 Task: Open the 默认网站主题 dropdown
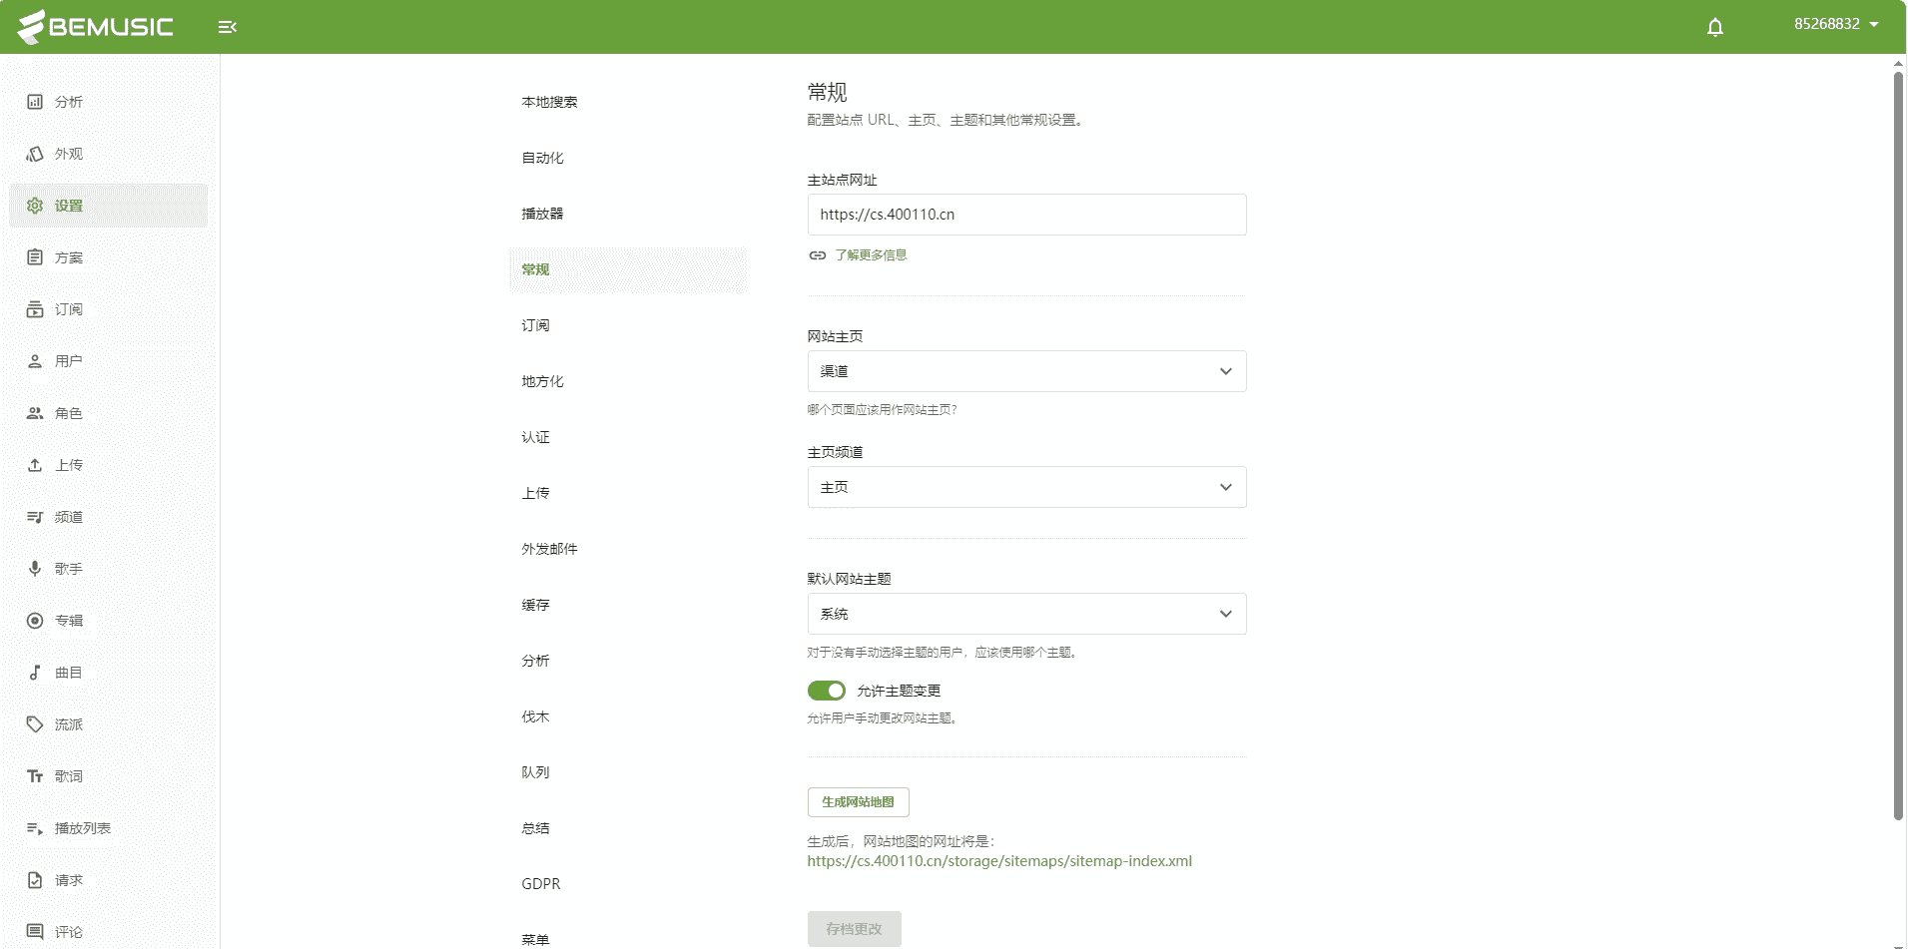pyautogui.click(x=1025, y=614)
